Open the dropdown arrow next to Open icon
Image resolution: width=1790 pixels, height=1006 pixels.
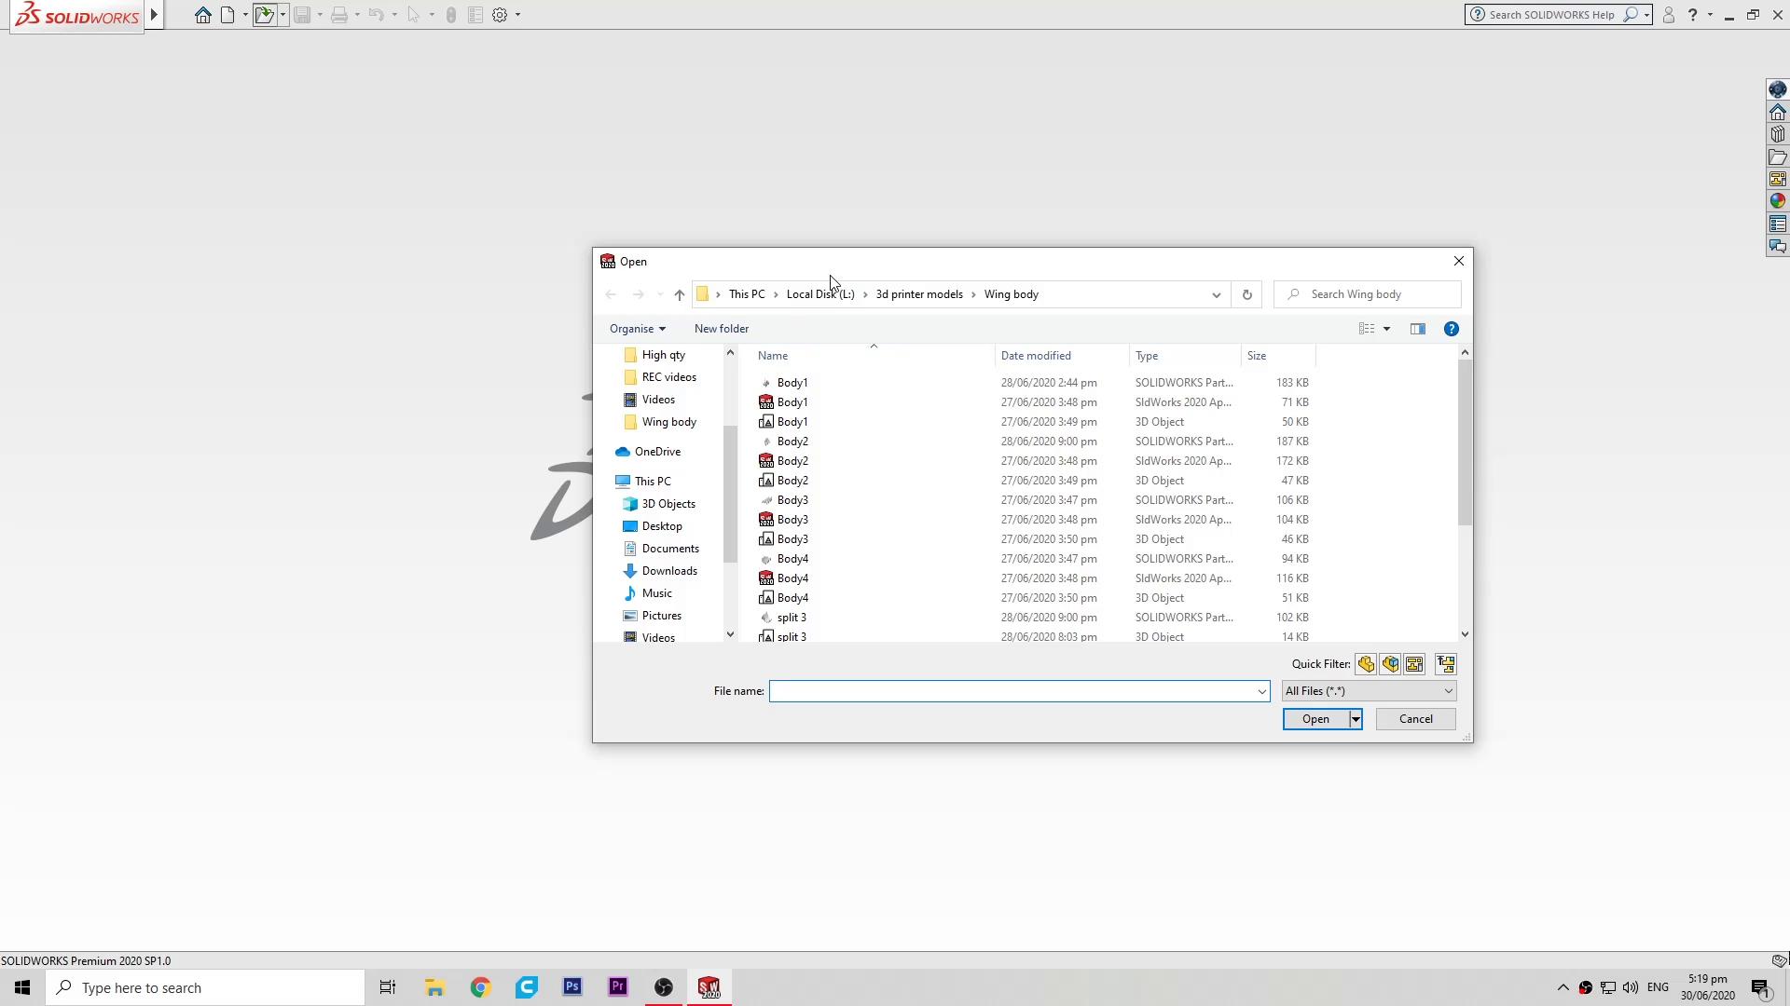(282, 15)
